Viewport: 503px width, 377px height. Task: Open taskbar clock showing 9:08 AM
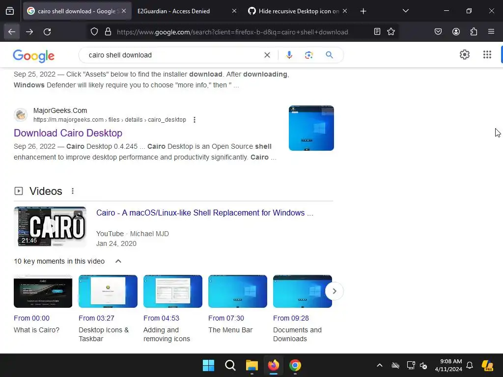click(448, 365)
